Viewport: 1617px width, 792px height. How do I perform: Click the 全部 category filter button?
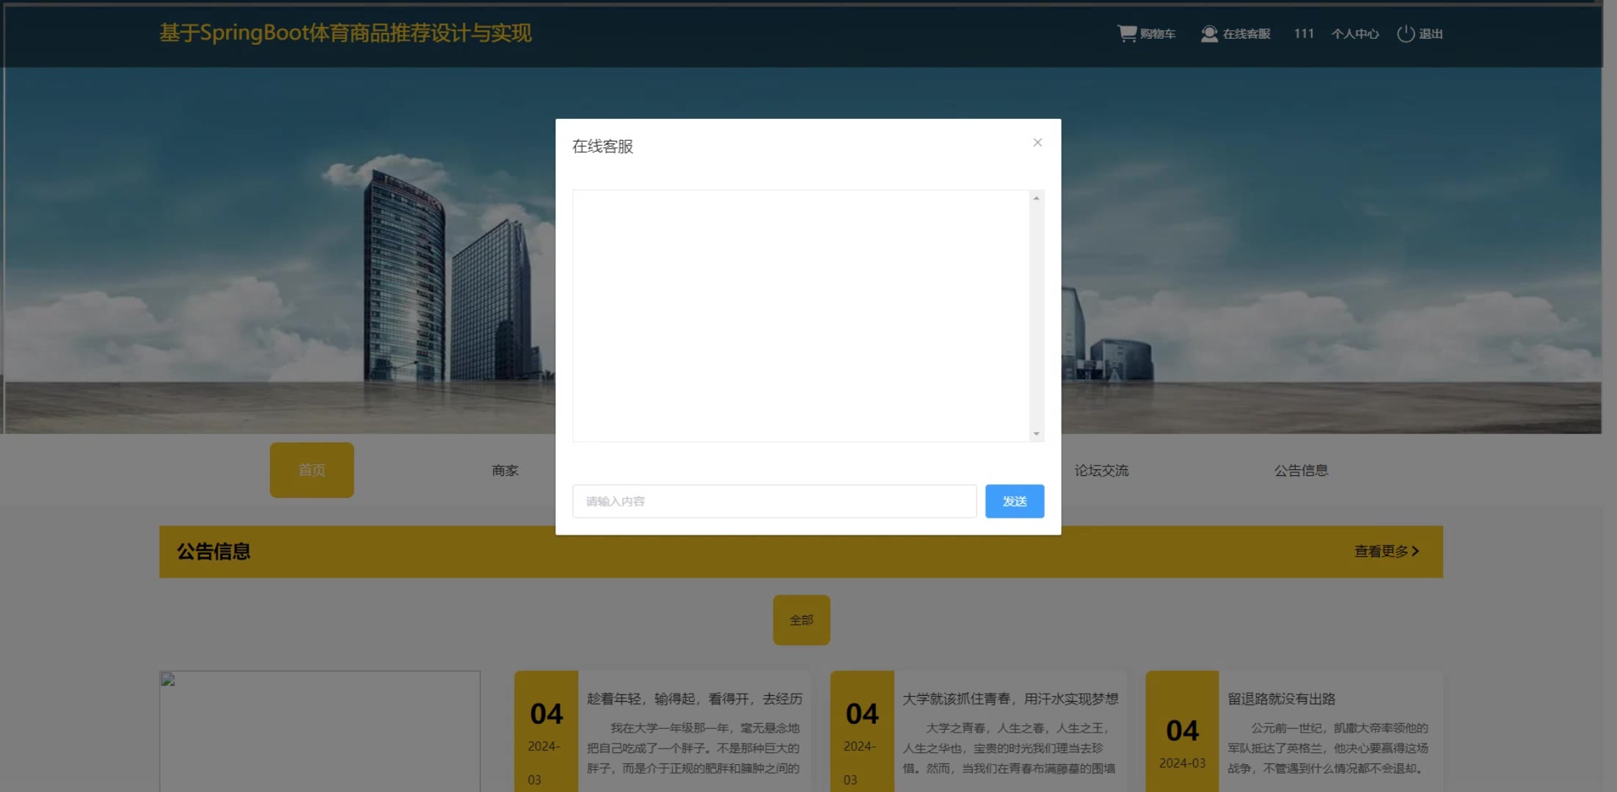[801, 620]
